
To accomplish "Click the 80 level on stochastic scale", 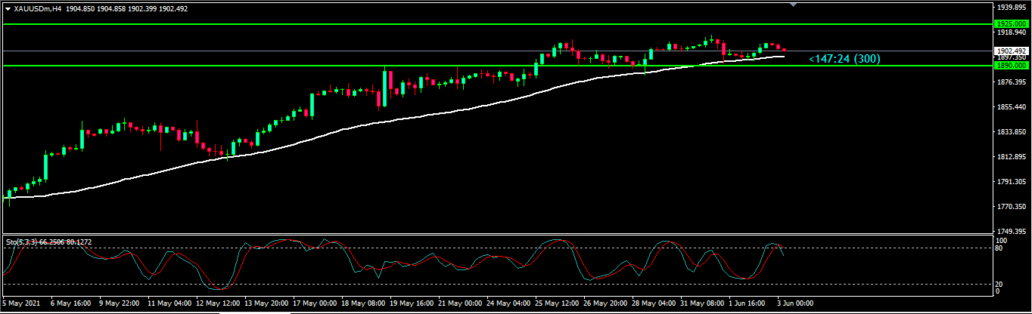I will point(998,248).
